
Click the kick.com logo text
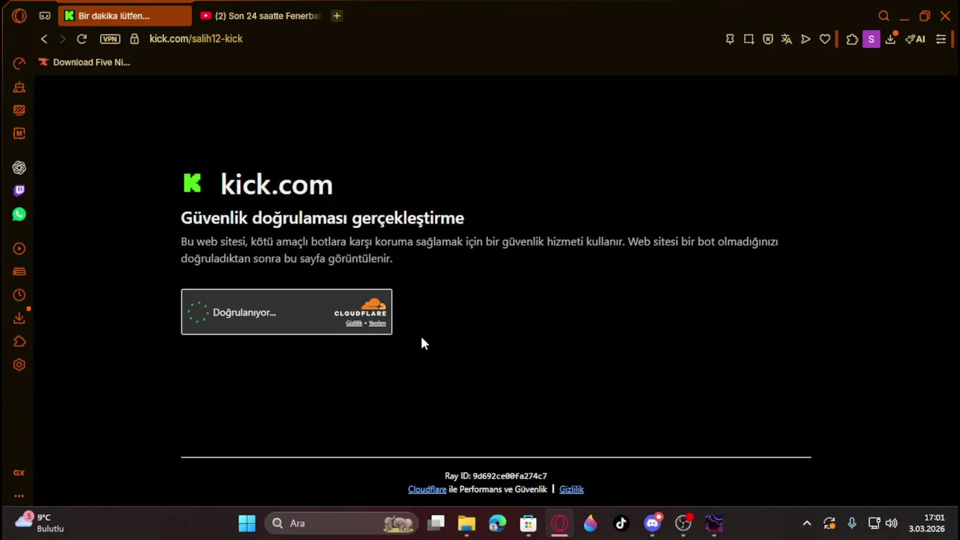tap(276, 184)
